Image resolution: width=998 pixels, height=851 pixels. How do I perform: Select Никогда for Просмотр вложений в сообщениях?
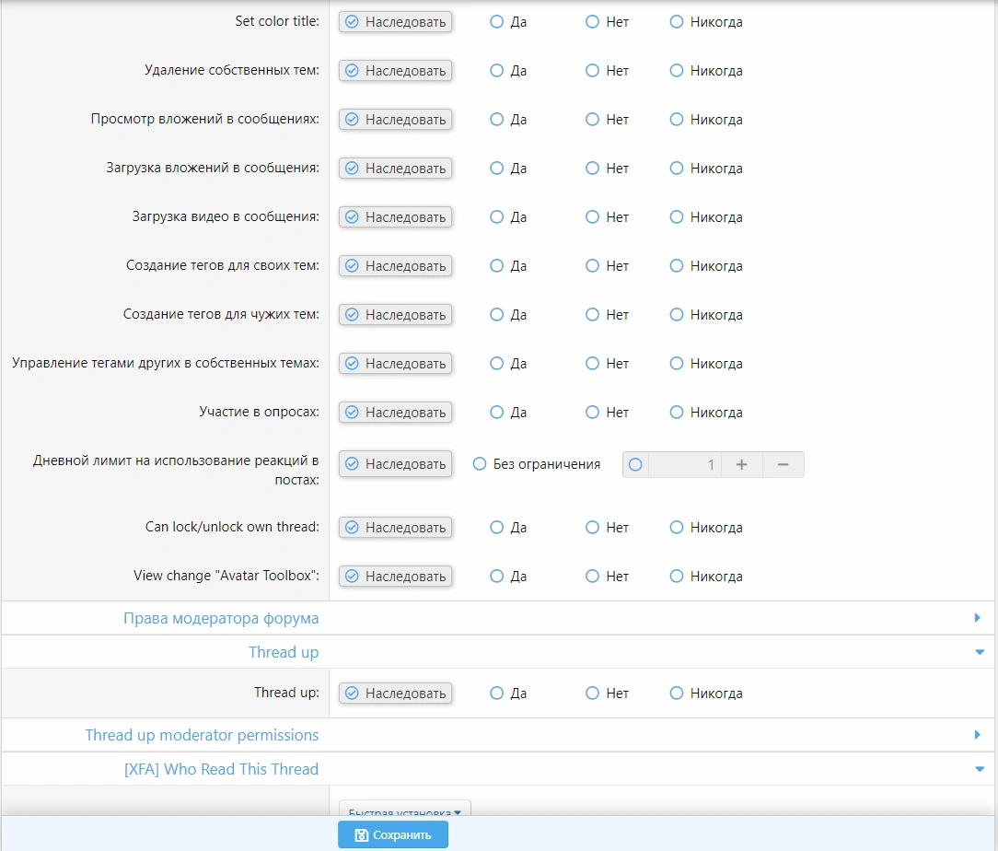(x=677, y=119)
